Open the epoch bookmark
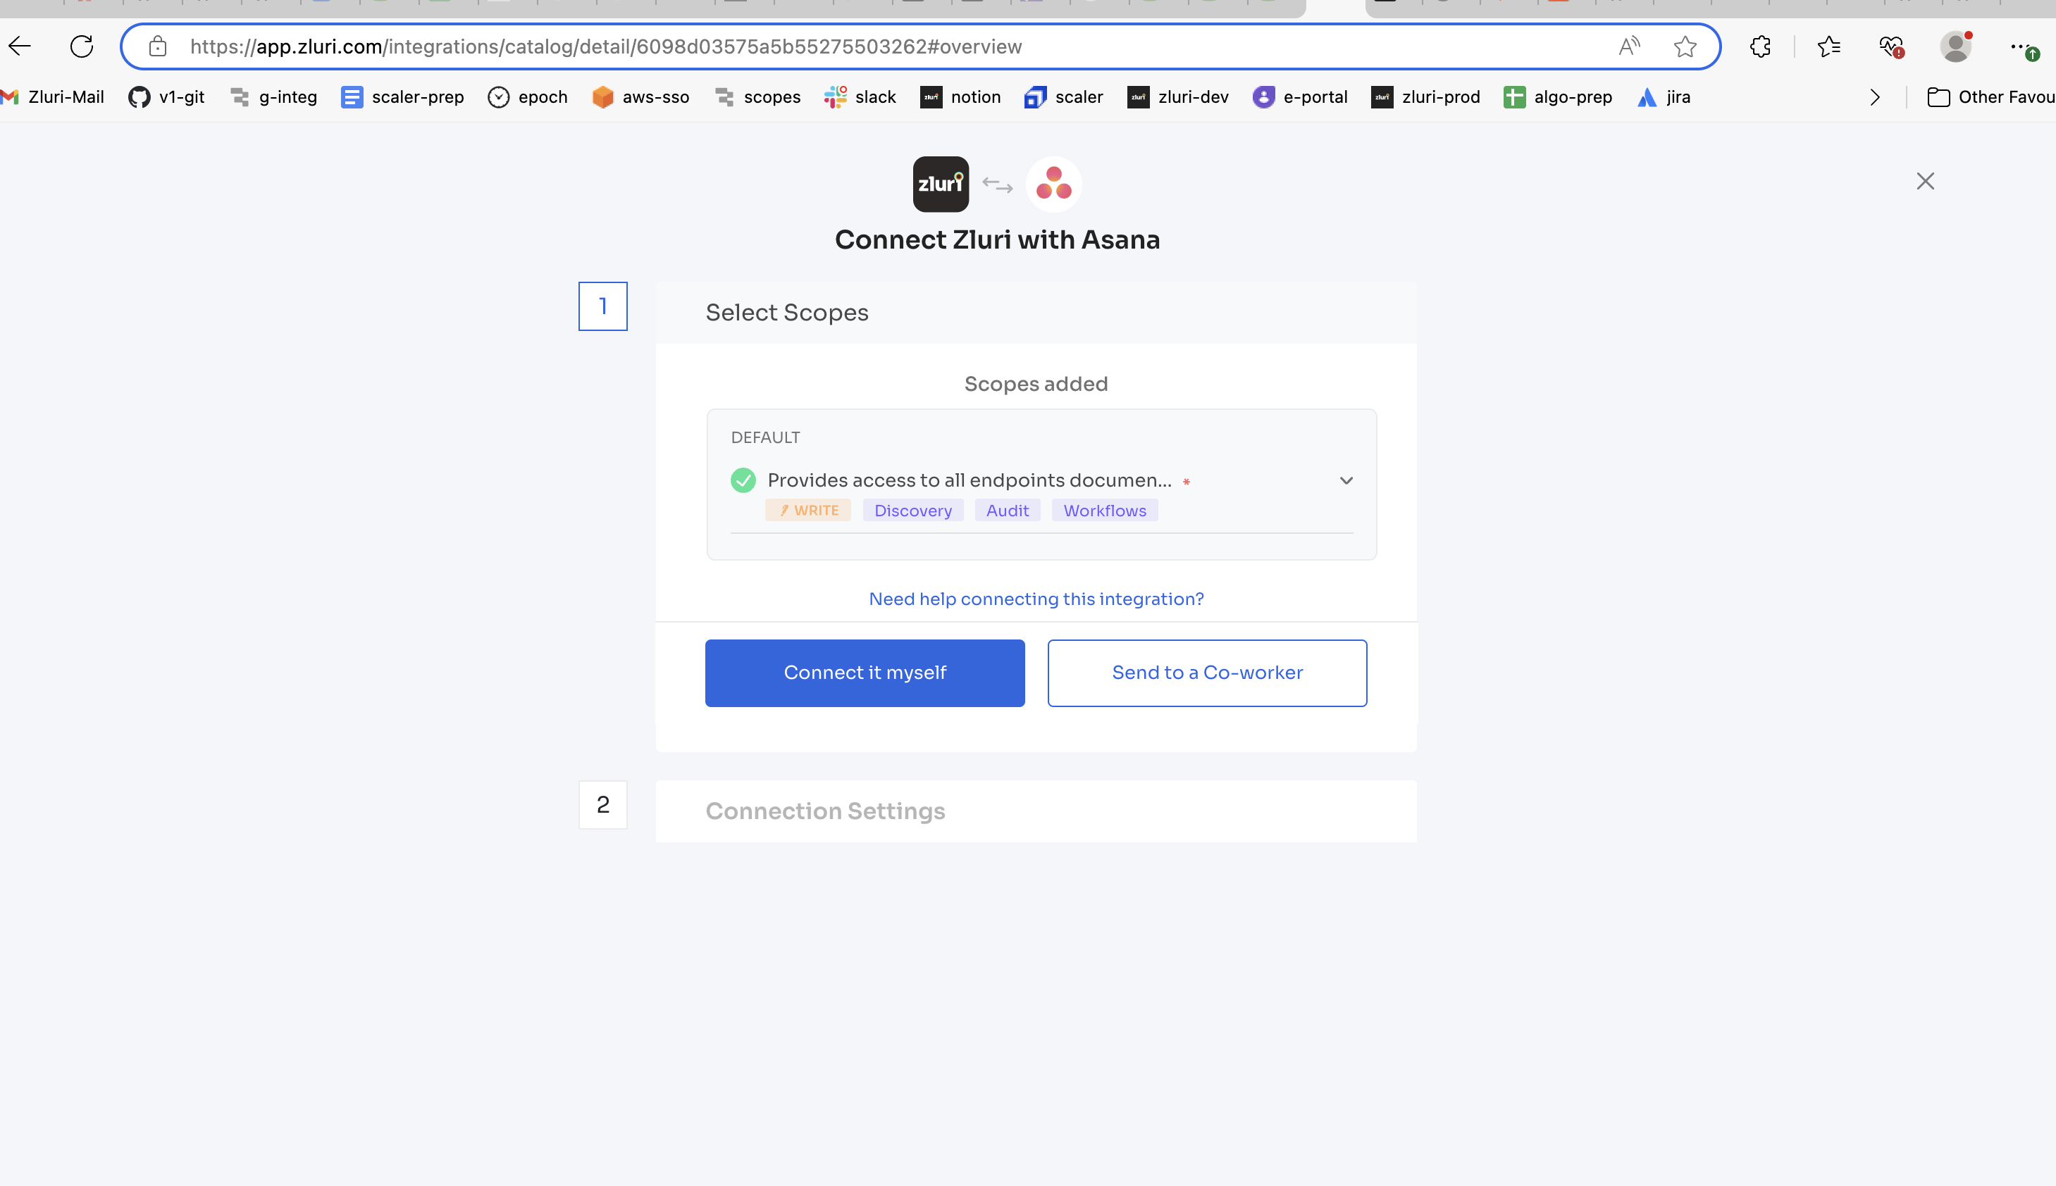 coord(527,97)
